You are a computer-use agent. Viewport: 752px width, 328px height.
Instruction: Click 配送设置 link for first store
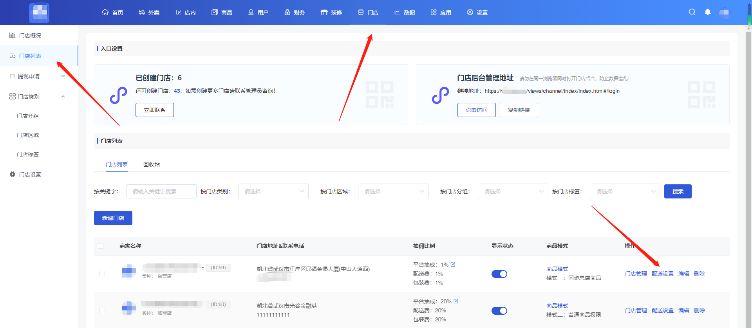662,274
